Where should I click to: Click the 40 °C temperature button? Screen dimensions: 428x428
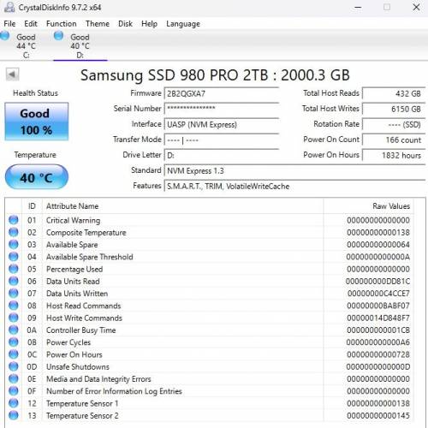[x=37, y=177]
